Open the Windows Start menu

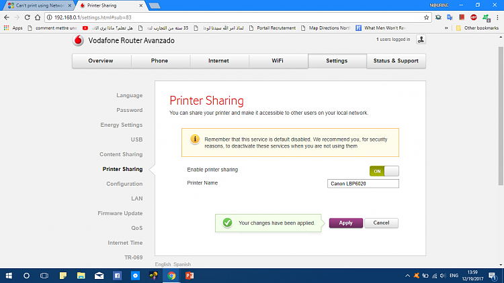(9, 276)
